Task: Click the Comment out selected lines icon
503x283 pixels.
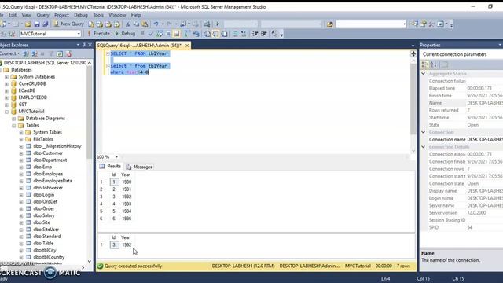Action: click(x=236, y=33)
